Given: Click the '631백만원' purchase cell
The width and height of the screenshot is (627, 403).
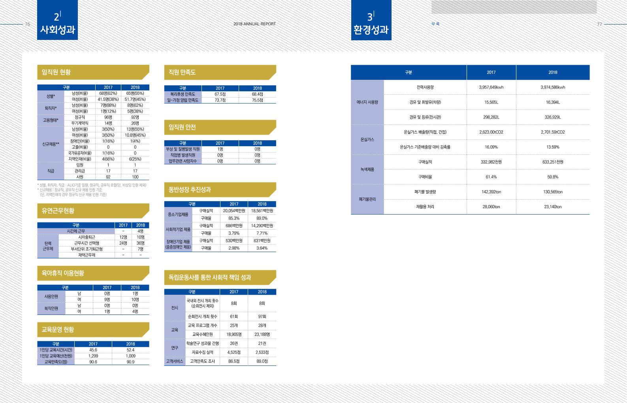Looking at the screenshot, I should pyautogui.click(x=262, y=241).
